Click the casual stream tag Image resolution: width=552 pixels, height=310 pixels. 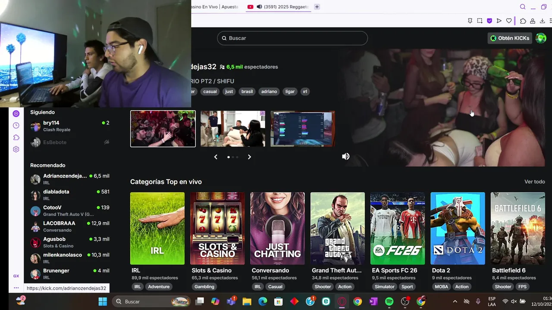point(210,91)
